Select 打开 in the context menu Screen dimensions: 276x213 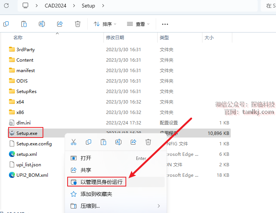pyautogui.click(x=116, y=158)
